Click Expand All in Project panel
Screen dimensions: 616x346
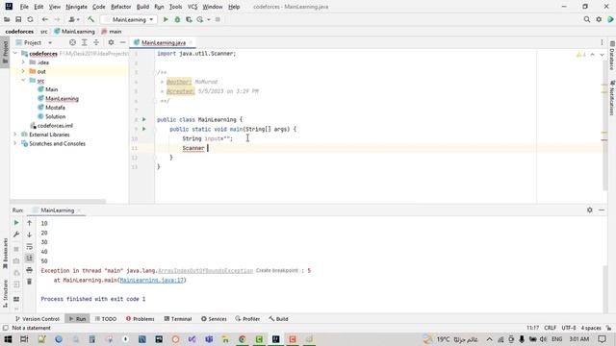pos(84,42)
